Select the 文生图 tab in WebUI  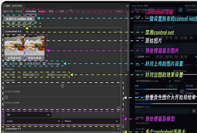137,17
